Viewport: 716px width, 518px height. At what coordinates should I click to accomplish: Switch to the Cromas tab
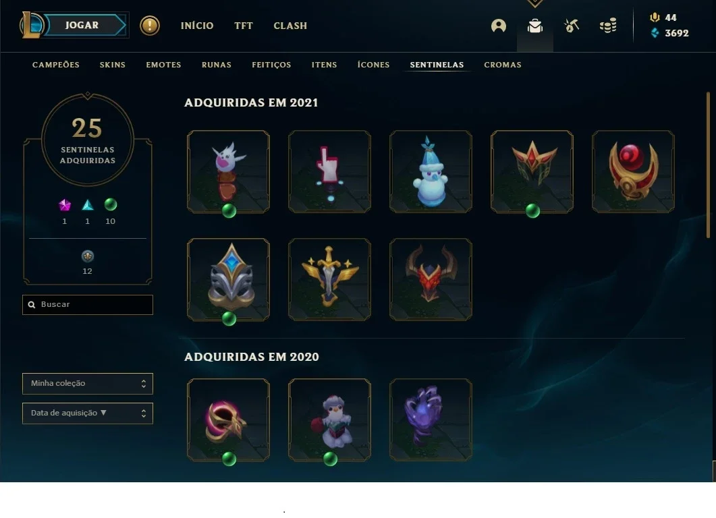tap(503, 65)
